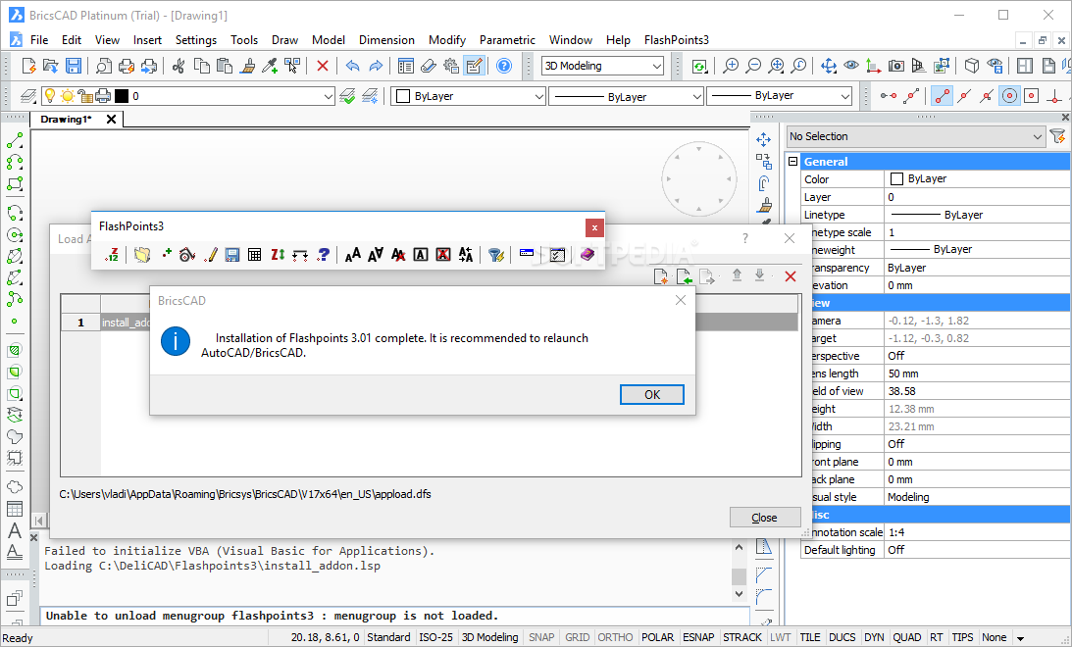Image resolution: width=1072 pixels, height=647 pixels.
Task: Toggle LWT in status bar
Action: (780, 637)
